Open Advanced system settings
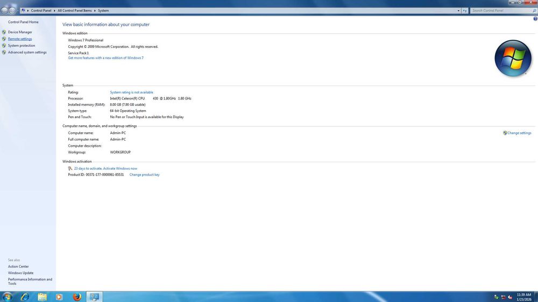This screenshot has height=302, width=538. coord(27,52)
